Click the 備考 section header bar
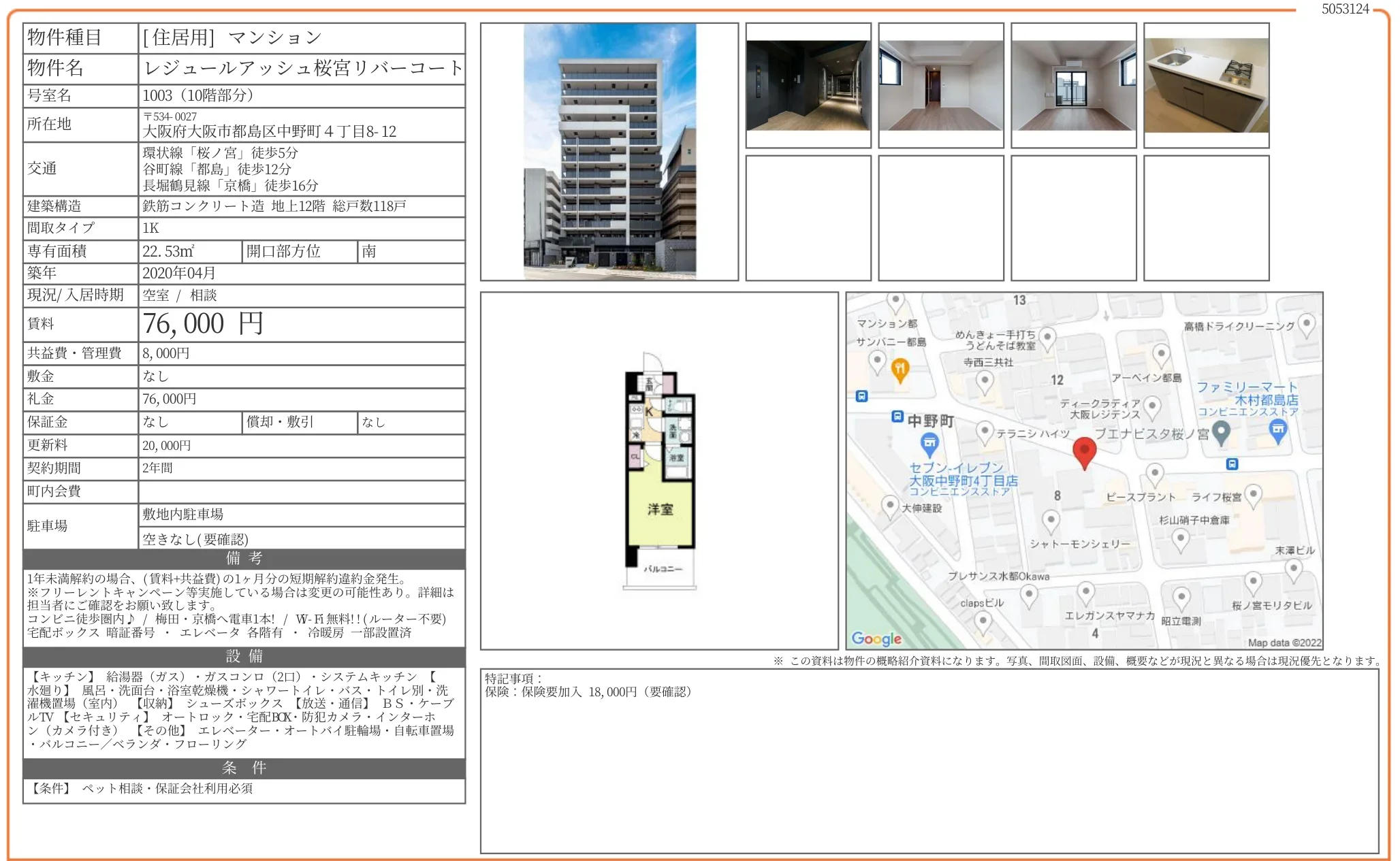This screenshot has width=1400, height=861. tap(244, 558)
